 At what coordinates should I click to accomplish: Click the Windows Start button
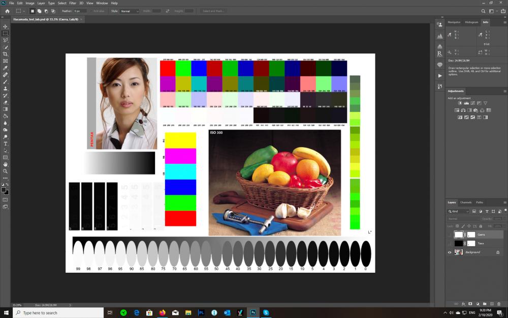(6, 313)
